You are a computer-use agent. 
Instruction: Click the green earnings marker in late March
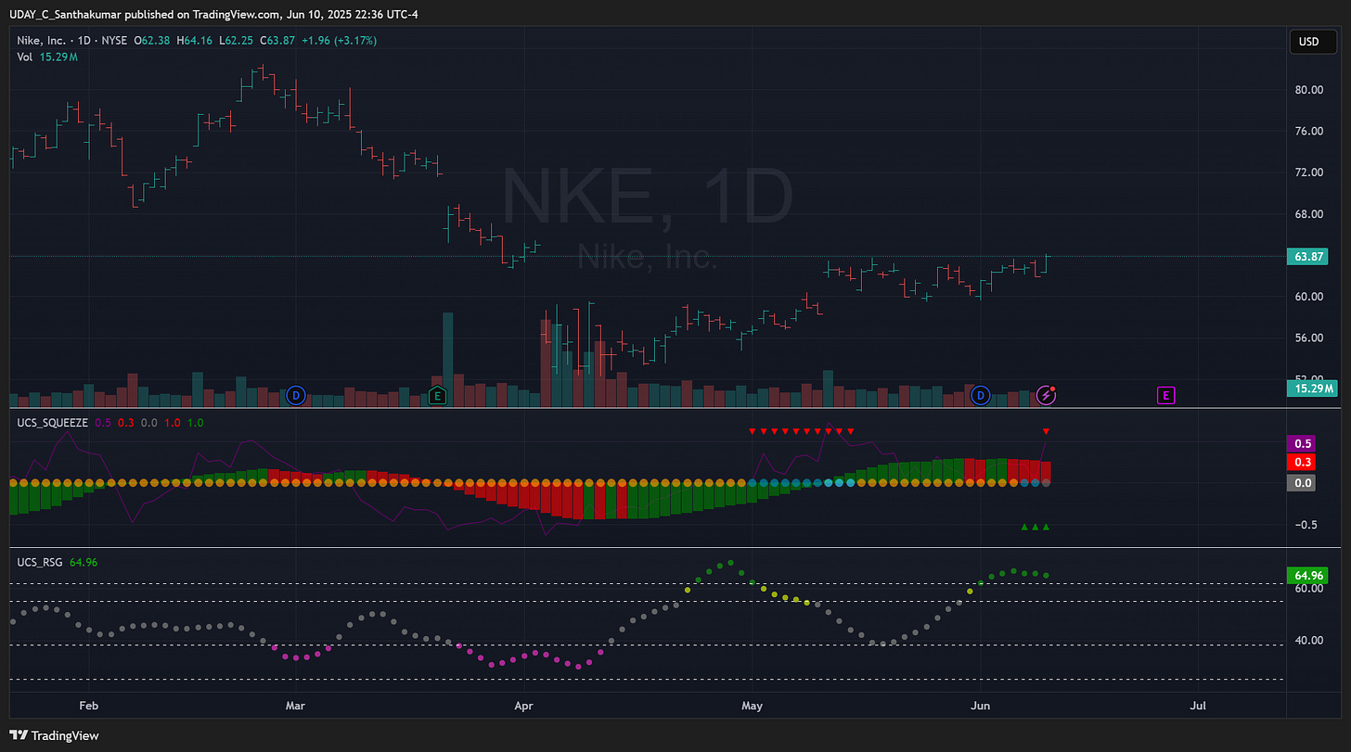[x=438, y=396]
